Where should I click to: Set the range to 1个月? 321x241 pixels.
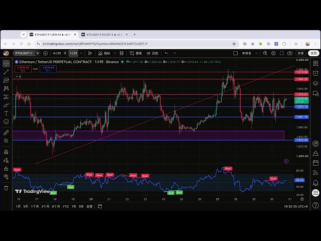[x=35, y=206]
